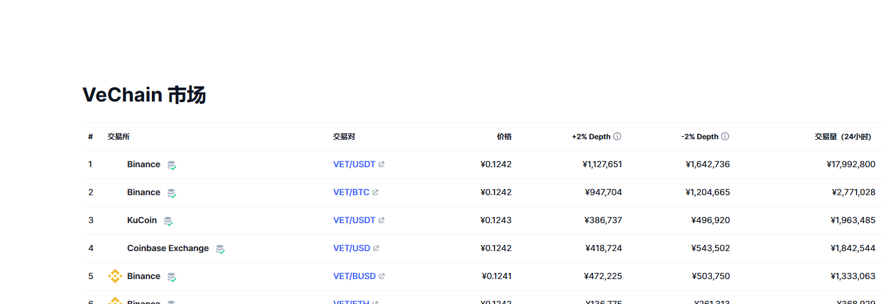Click the ¥17,992,800 volume value
884x304 pixels.
coord(851,164)
